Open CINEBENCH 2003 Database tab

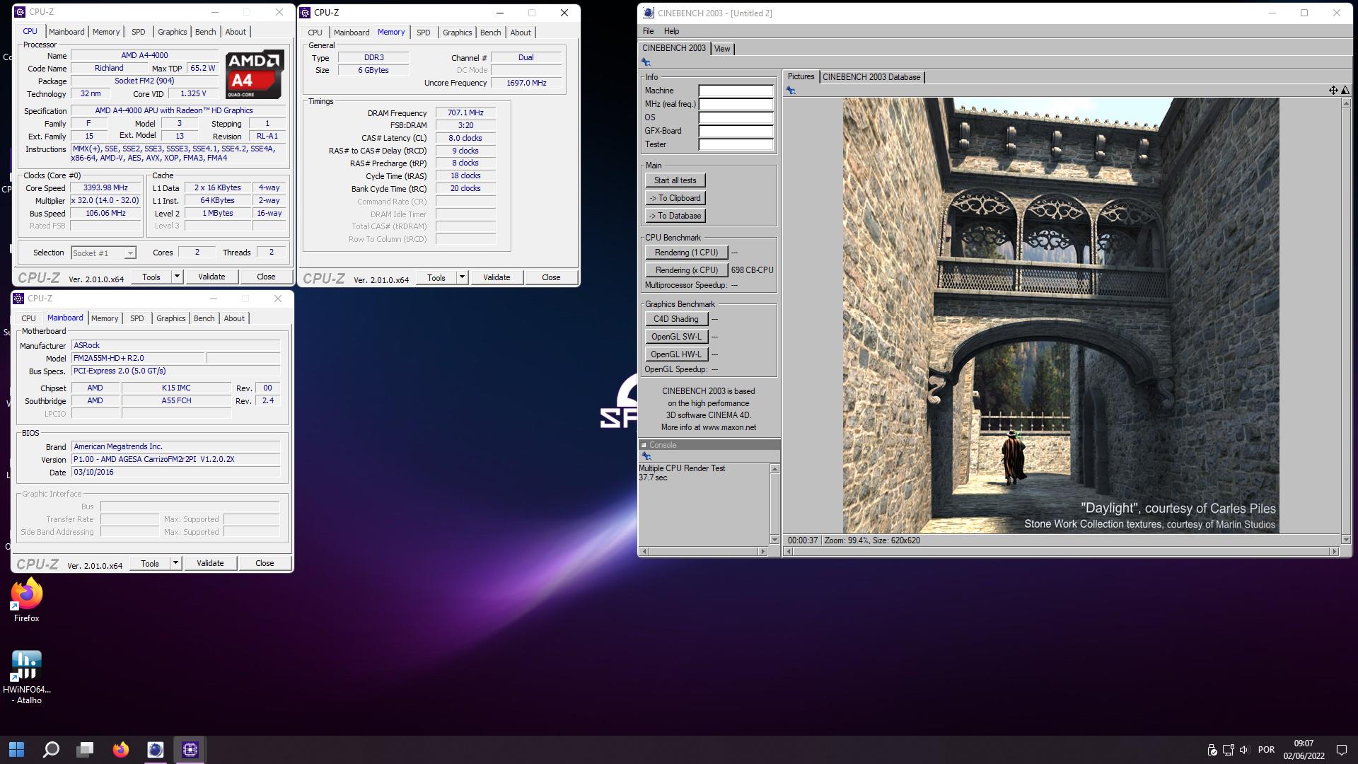pyautogui.click(x=871, y=77)
